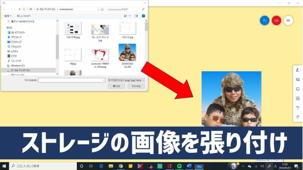Open Task View from the taskbar
The height and width of the screenshot is (170, 303).
91,166
